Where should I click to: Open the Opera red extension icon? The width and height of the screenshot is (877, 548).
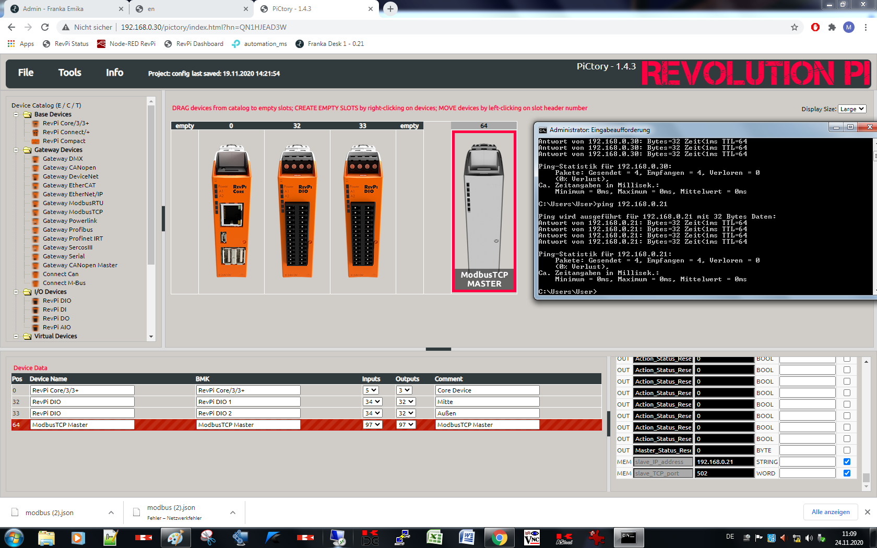(x=815, y=27)
